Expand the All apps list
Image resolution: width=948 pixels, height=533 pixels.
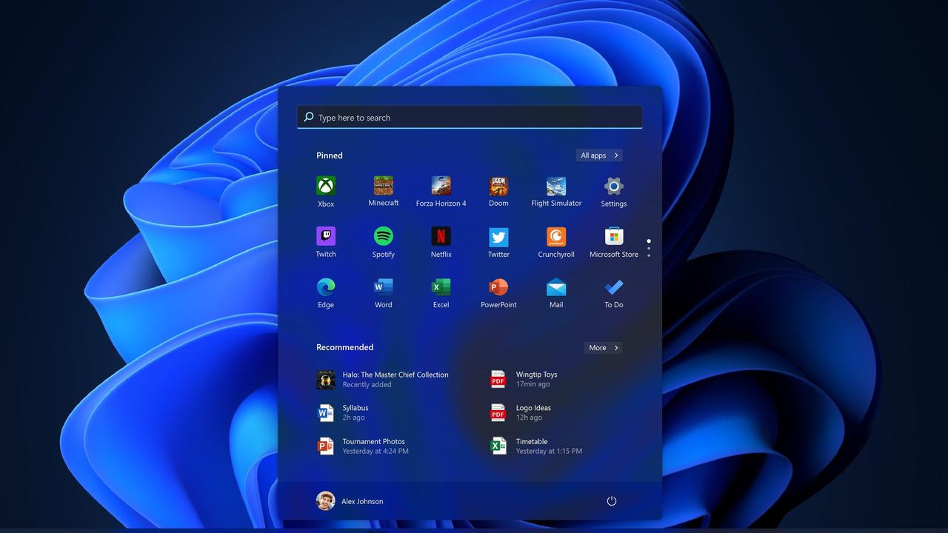tap(599, 155)
